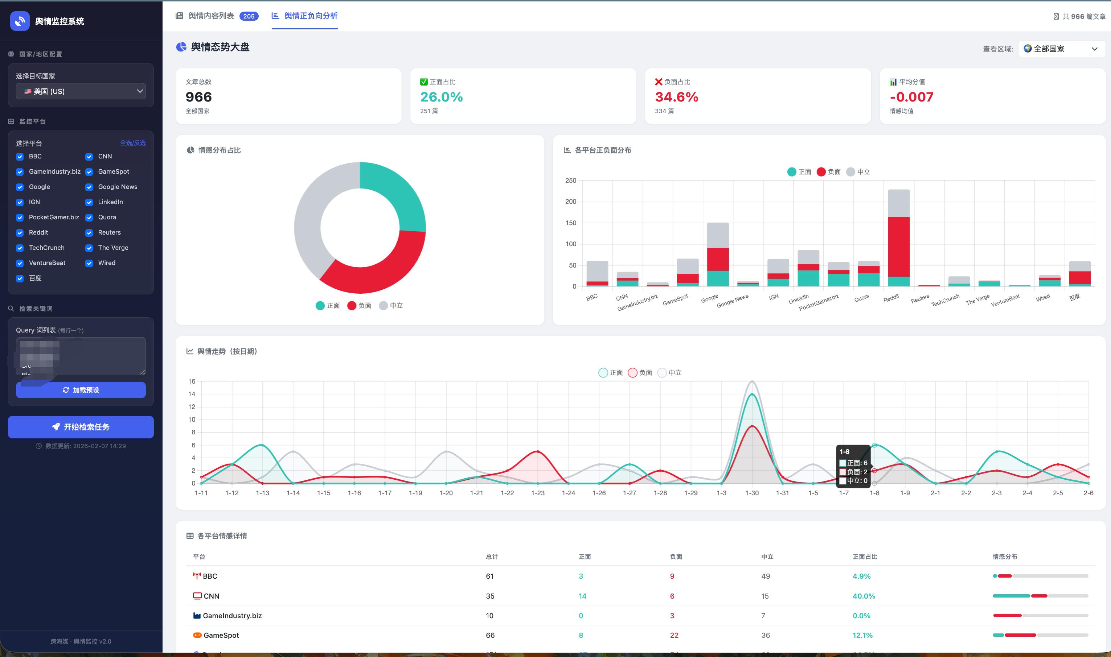Select the 舆情正负向分析 tab
Image resolution: width=1111 pixels, height=657 pixels.
pos(304,16)
